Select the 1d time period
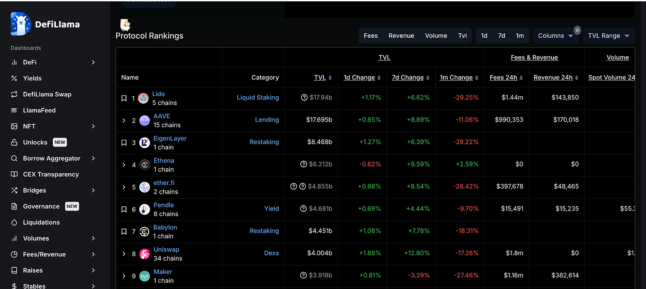Screen dimensions: 646x289 [484, 36]
